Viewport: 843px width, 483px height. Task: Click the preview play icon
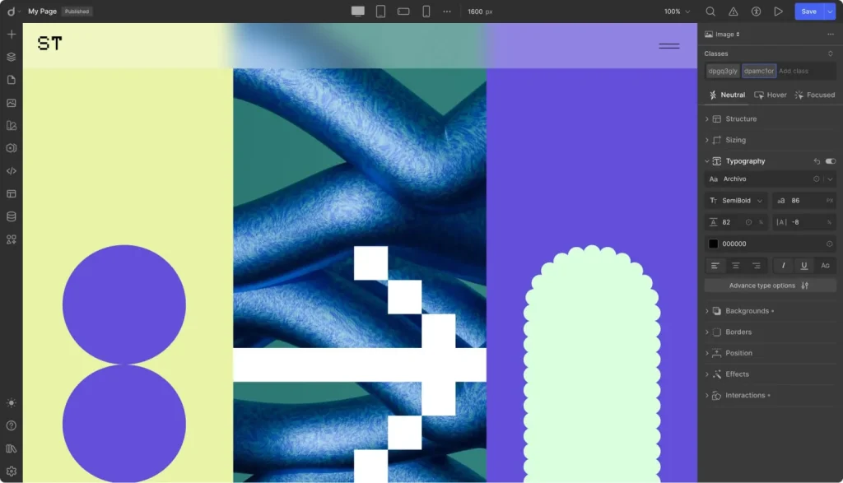(x=778, y=12)
